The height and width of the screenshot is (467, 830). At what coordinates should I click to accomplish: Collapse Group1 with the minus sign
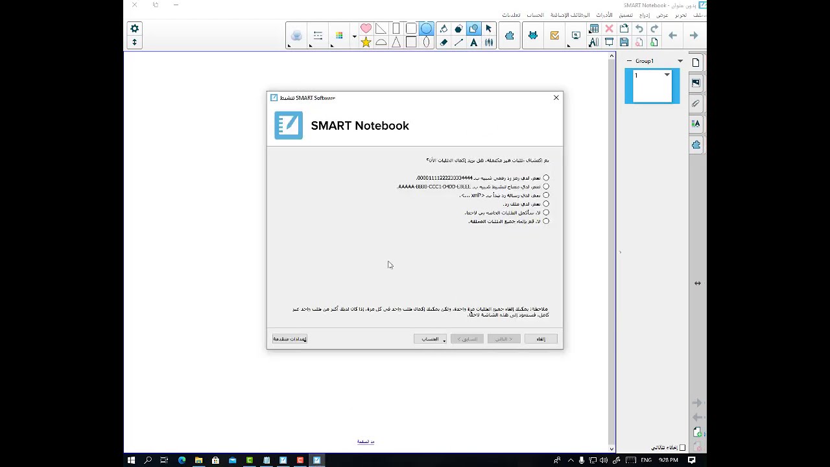629,61
